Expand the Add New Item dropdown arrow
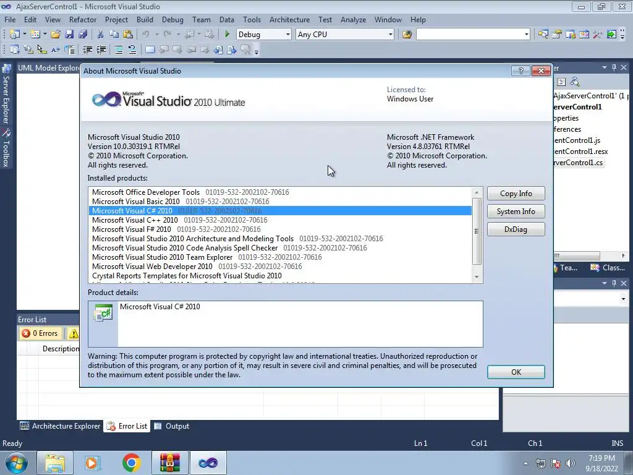Screen dimensions: 633x475 pos(45,35)
